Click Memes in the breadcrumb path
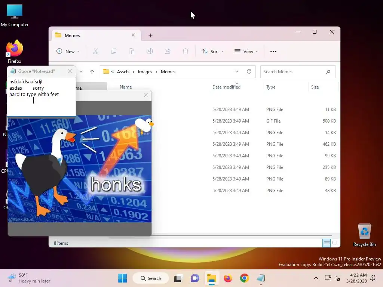 [168, 72]
